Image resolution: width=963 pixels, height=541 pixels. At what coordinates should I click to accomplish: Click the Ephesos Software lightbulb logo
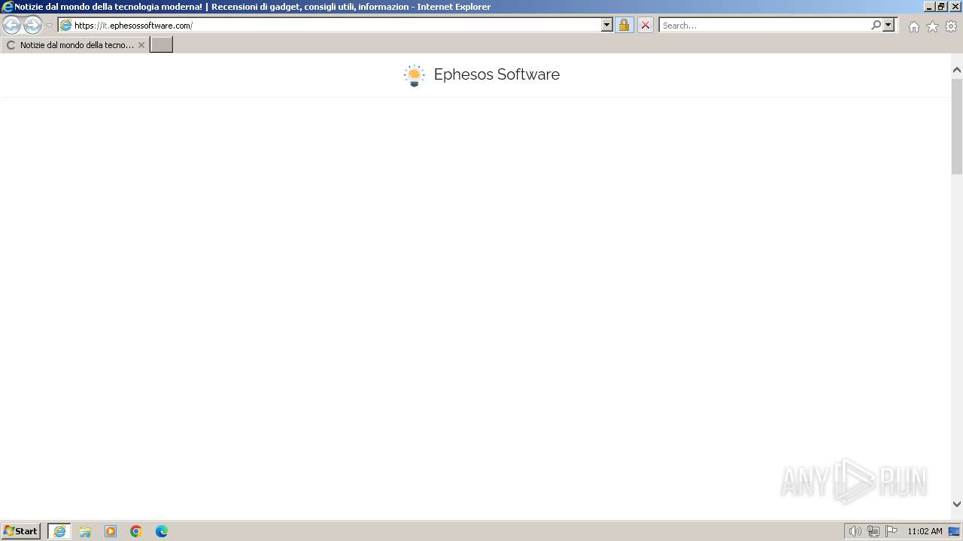pyautogui.click(x=414, y=74)
